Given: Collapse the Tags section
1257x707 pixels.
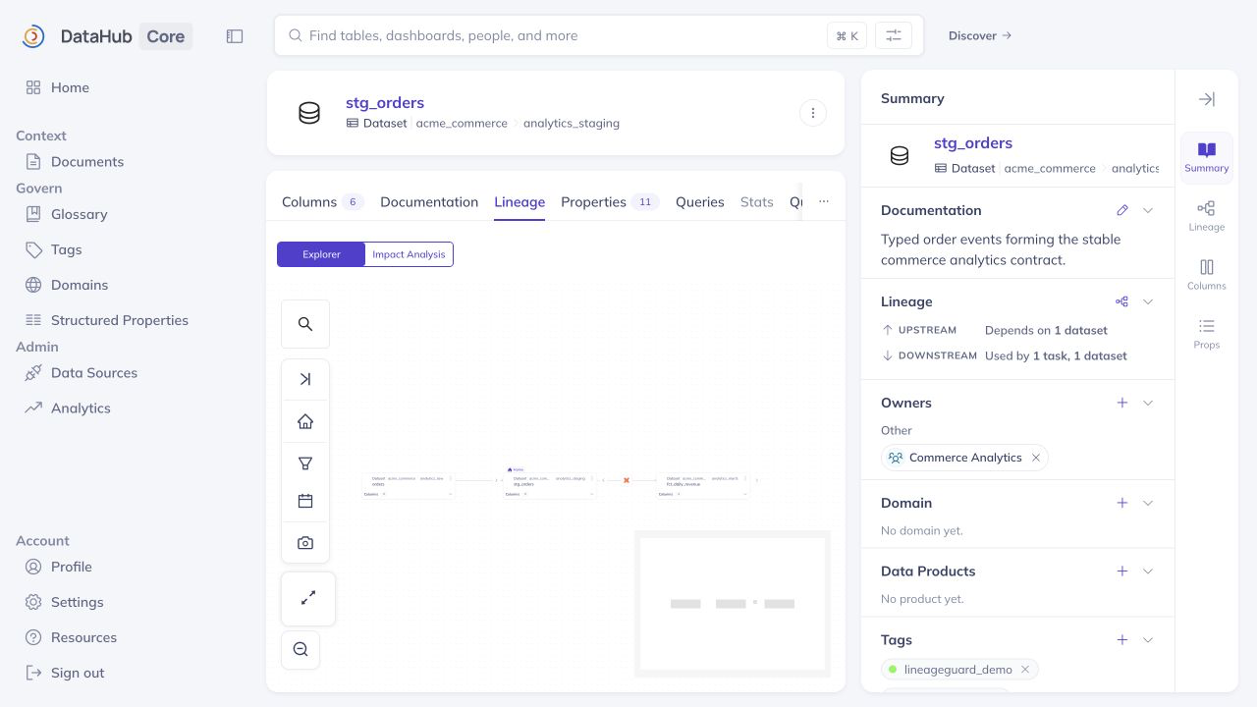Looking at the screenshot, I should pyautogui.click(x=1148, y=640).
